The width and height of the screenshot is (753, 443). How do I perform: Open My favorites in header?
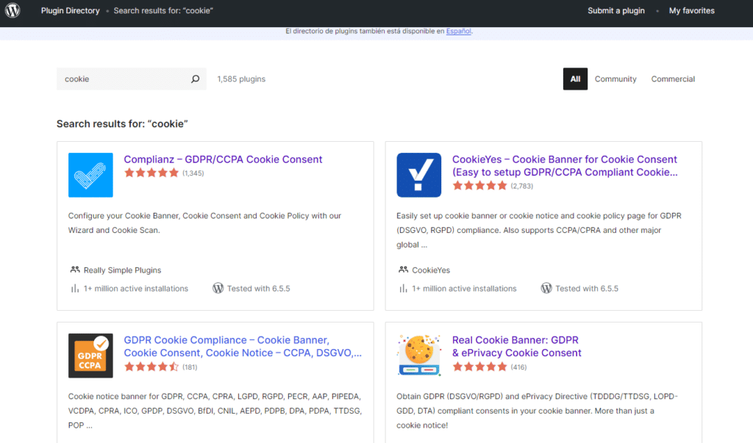(x=691, y=10)
